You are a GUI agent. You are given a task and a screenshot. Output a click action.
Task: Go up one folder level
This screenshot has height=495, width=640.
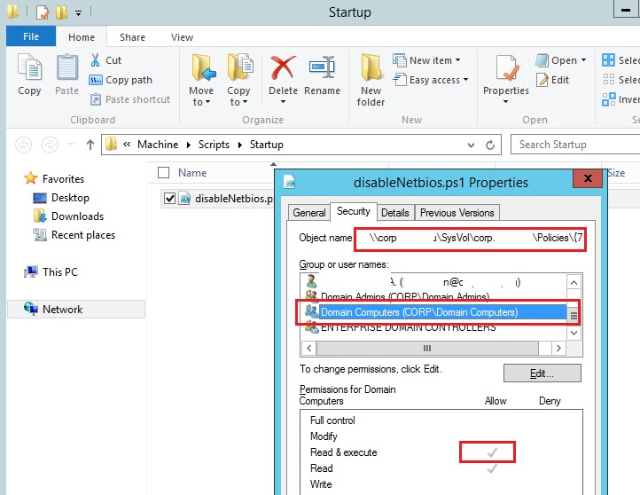coord(90,145)
